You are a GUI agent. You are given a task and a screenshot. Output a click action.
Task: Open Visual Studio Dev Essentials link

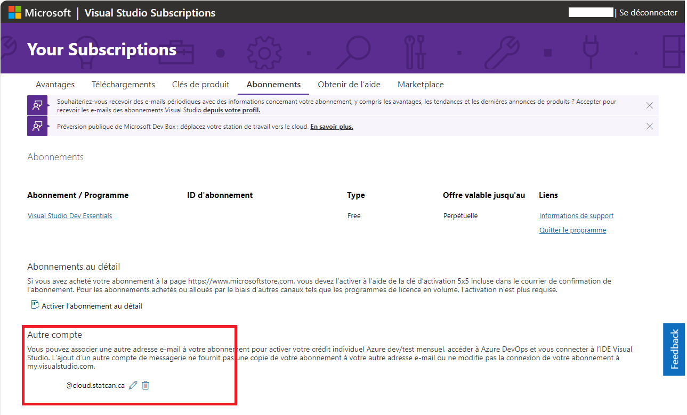pyautogui.click(x=70, y=215)
